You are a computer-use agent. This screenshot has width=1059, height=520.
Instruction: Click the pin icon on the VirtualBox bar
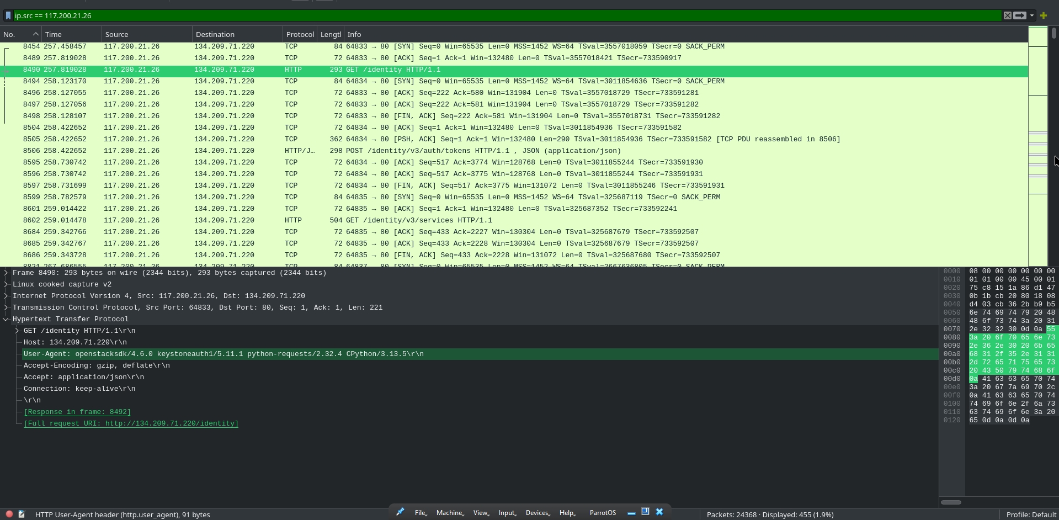point(400,512)
